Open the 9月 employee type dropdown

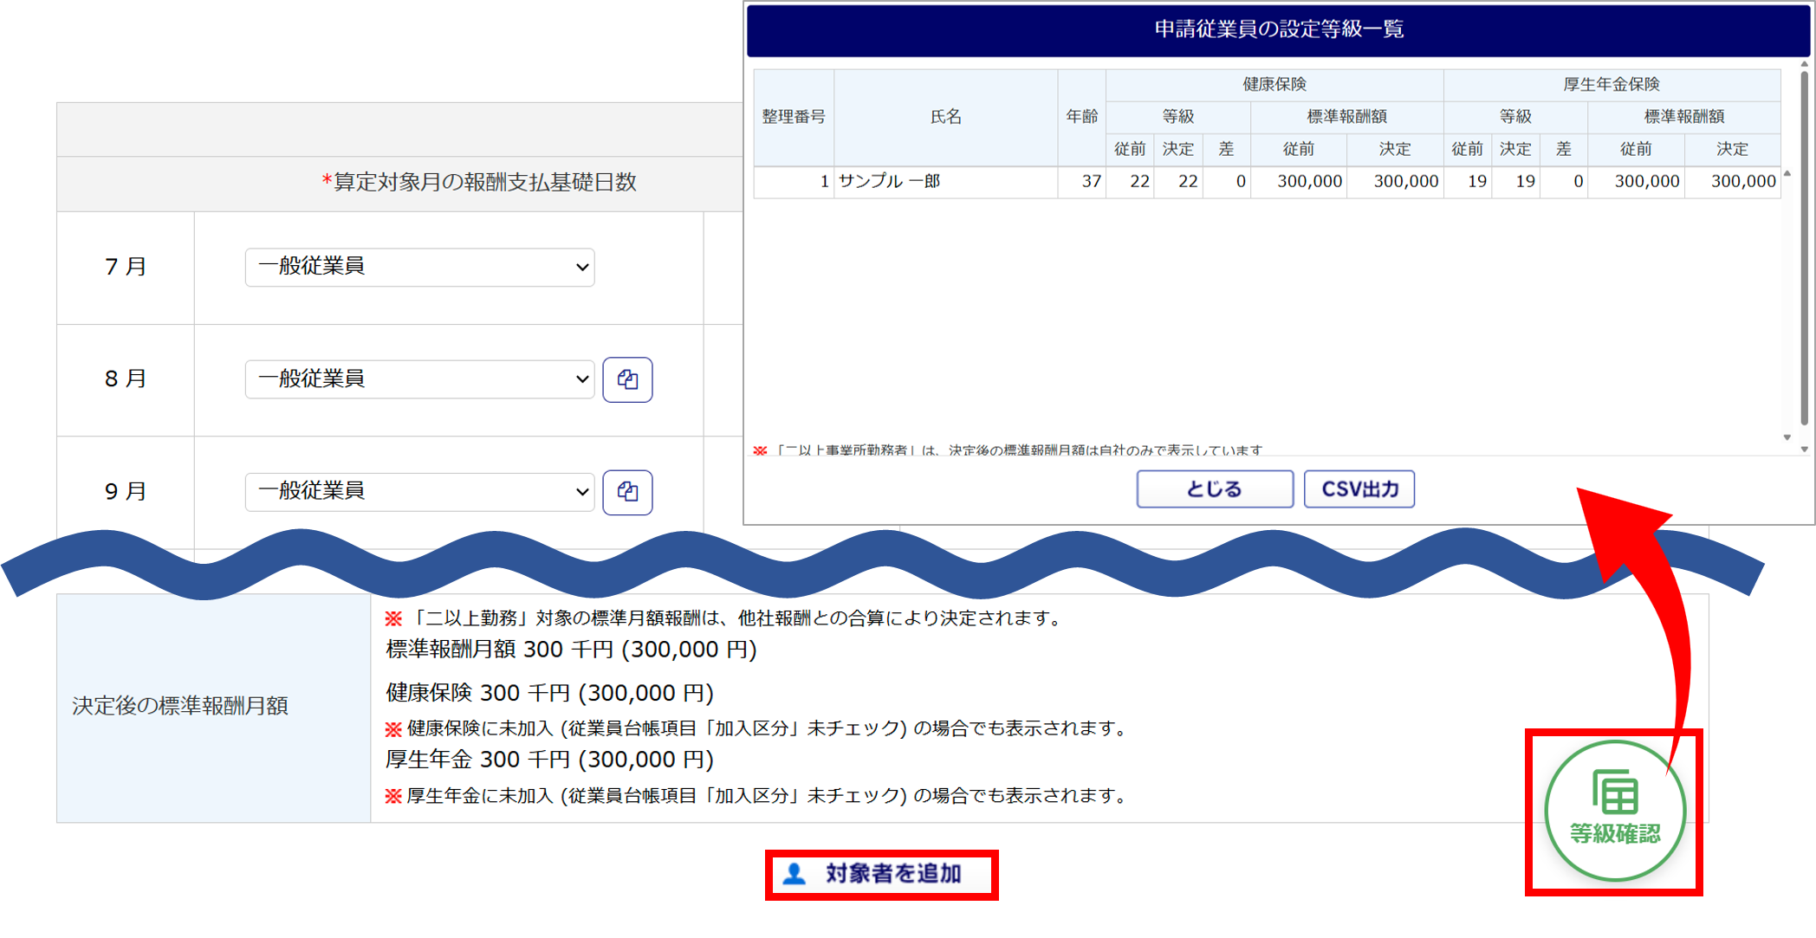pyautogui.click(x=420, y=492)
